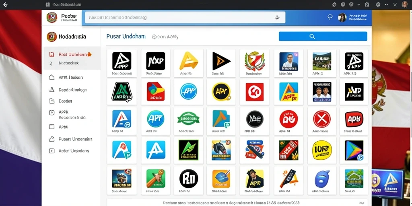The image size is (412, 206).
Task: Click the A logo on background monitor
Action: (x=390, y=182)
